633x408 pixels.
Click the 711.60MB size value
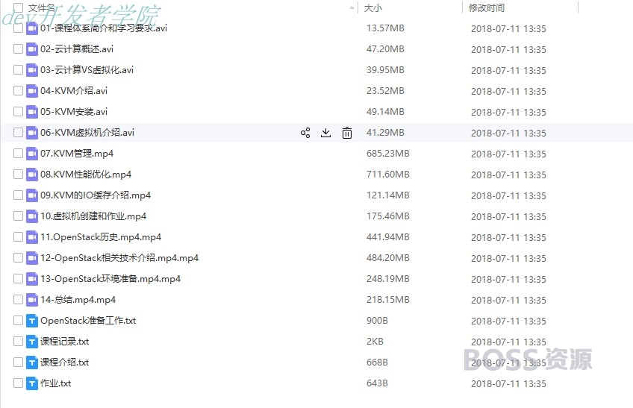[388, 175]
